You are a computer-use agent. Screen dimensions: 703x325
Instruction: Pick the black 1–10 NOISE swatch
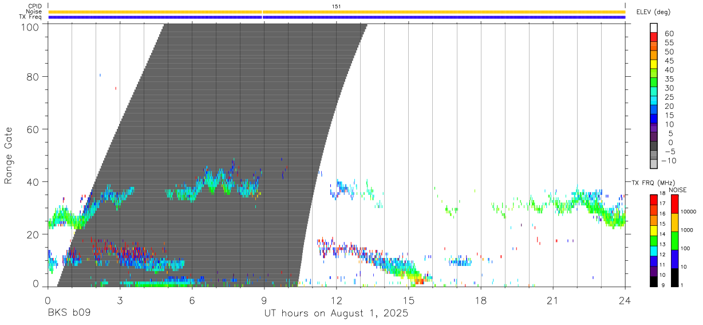coord(674,277)
